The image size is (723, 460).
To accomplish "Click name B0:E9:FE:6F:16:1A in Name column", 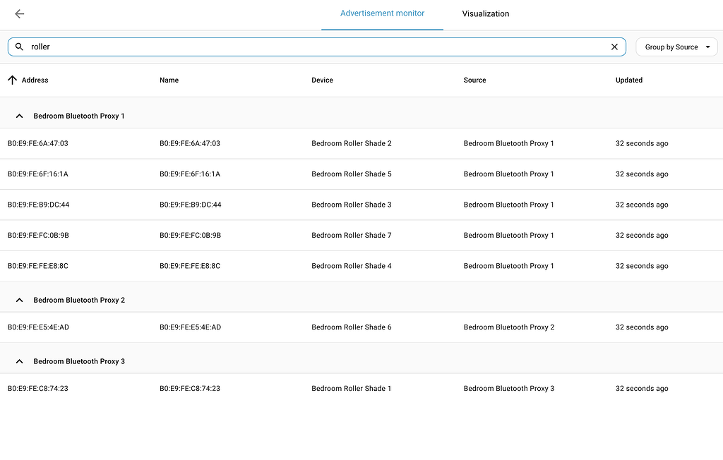I will tap(190, 174).
